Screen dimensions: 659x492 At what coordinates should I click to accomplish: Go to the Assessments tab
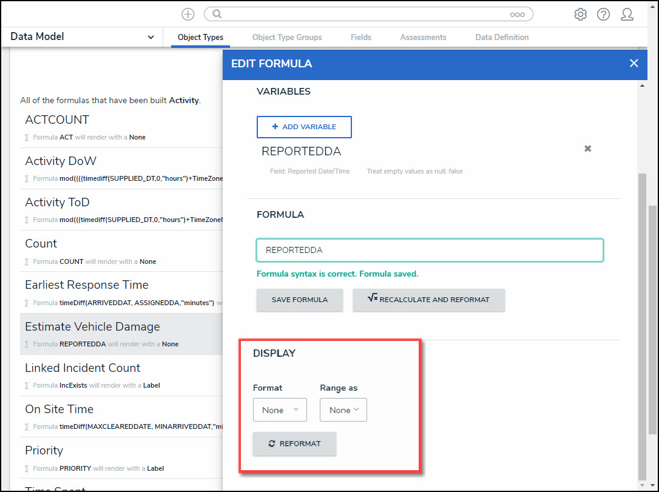(423, 38)
